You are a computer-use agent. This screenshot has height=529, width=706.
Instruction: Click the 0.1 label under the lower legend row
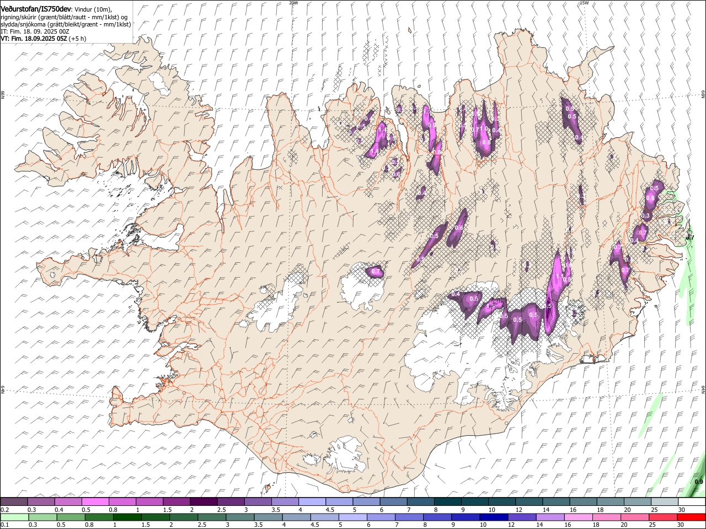click(x=4, y=525)
